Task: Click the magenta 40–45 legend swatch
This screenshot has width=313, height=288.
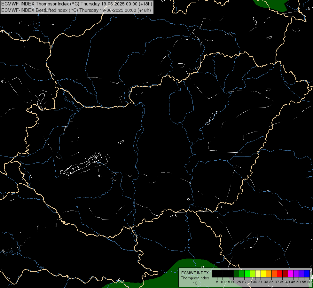Action: pos(291,274)
